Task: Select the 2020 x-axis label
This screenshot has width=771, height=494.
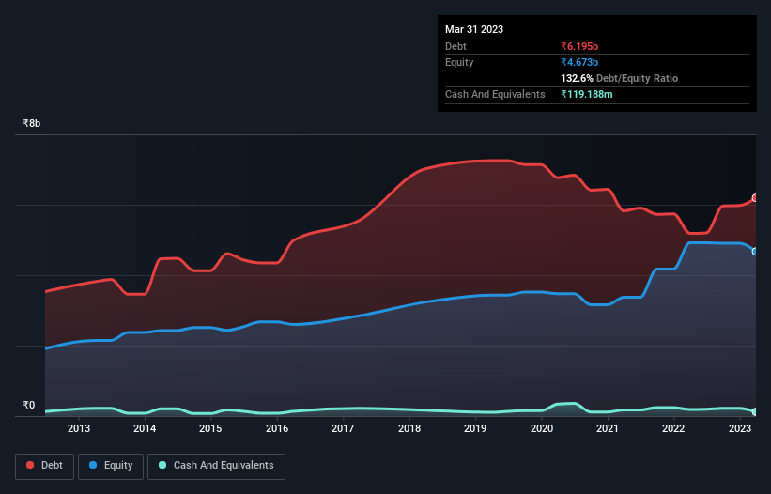Action: point(541,428)
